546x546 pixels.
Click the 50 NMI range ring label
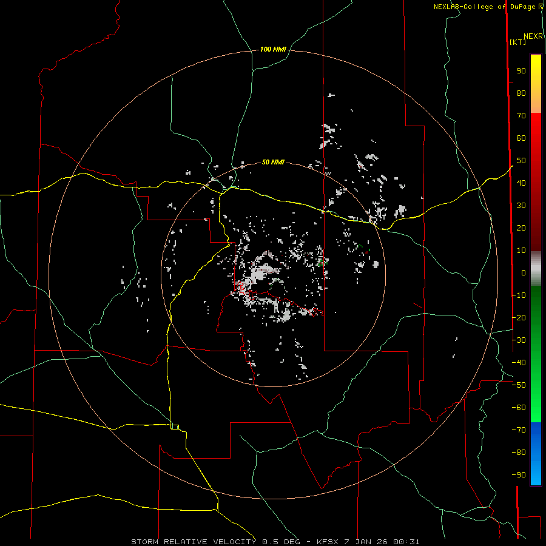pyautogui.click(x=273, y=162)
